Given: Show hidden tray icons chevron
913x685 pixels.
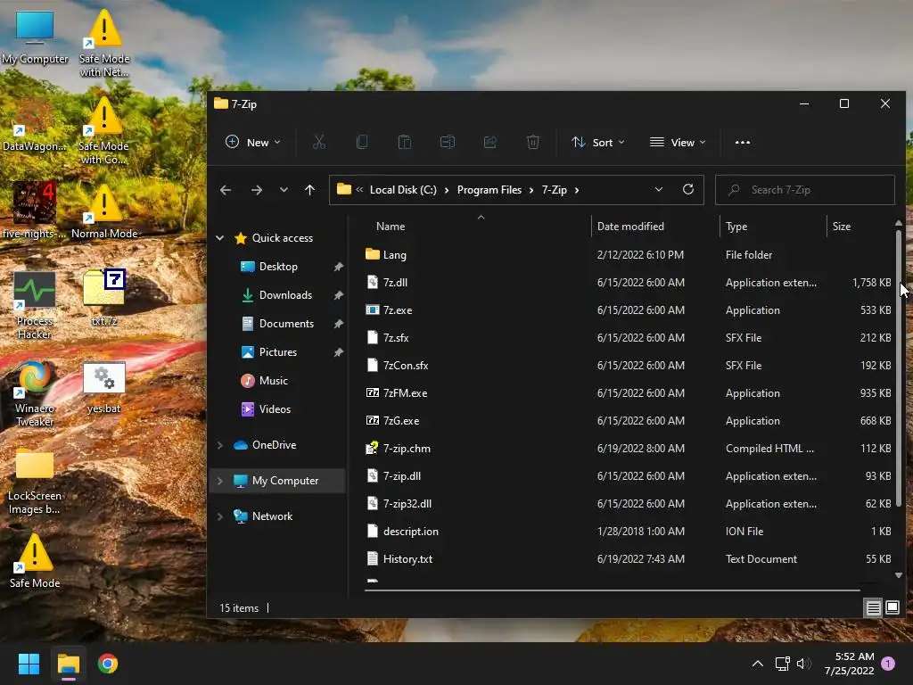Looking at the screenshot, I should (x=758, y=664).
